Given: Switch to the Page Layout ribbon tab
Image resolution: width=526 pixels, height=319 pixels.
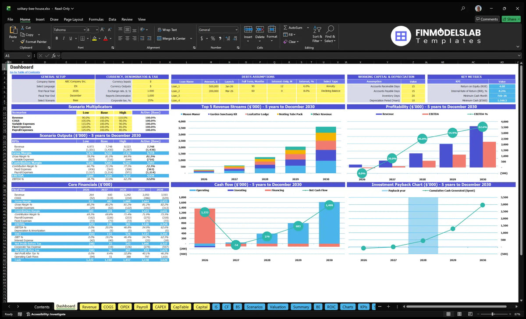Looking at the screenshot, I should click(73, 19).
